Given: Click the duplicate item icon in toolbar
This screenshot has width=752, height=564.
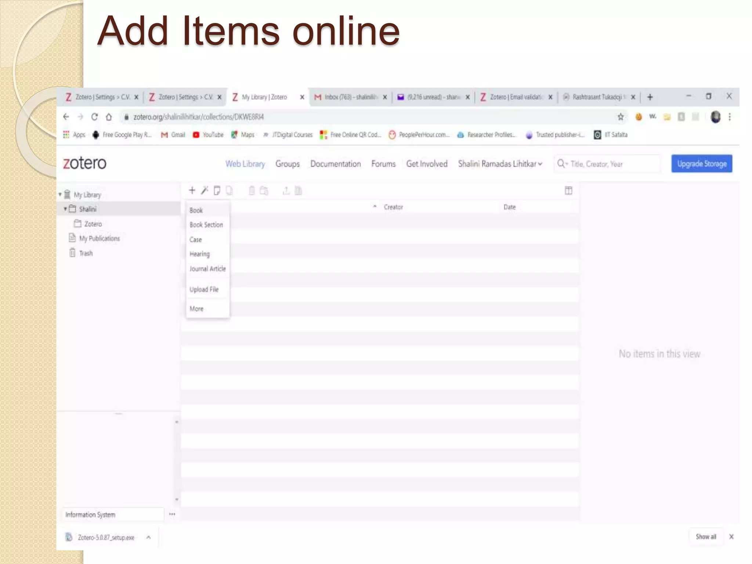Looking at the screenshot, I should 229,190.
